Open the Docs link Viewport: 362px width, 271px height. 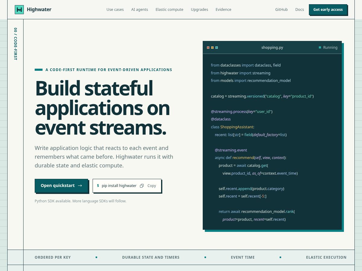pyautogui.click(x=300, y=10)
